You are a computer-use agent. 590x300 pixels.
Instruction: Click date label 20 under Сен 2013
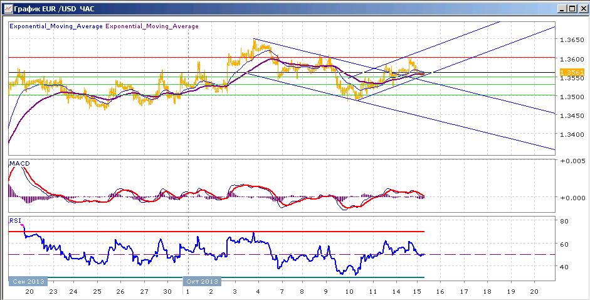pyautogui.click(x=29, y=292)
